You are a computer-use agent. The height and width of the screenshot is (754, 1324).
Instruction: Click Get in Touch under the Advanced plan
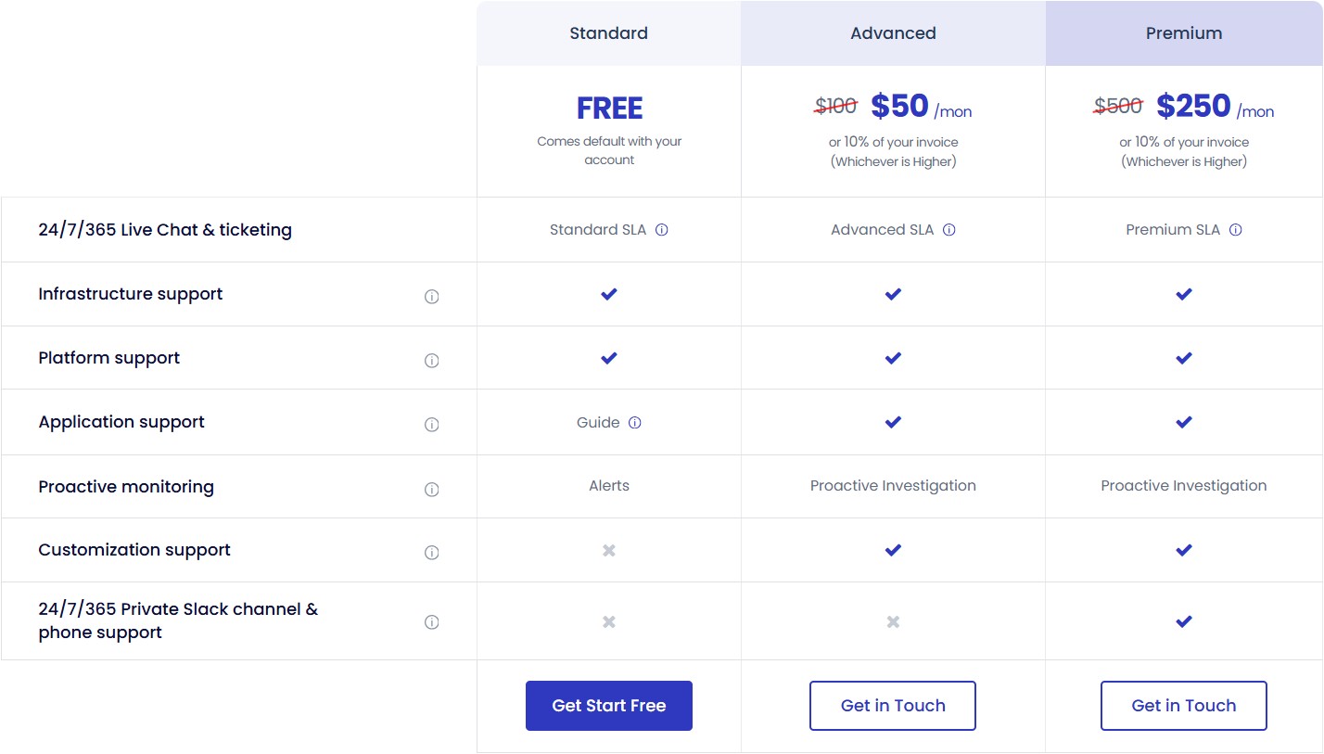[x=892, y=705]
